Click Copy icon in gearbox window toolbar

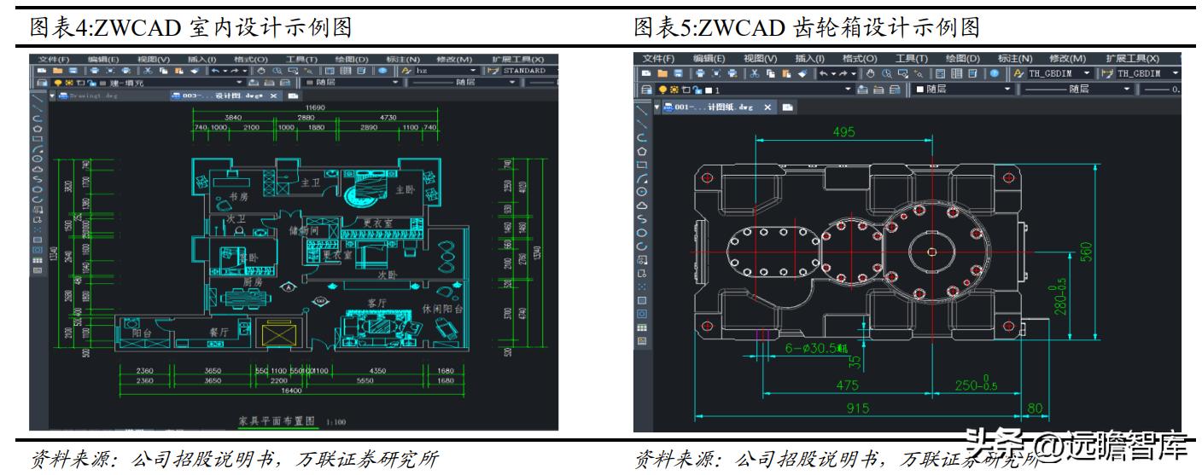coord(771,73)
